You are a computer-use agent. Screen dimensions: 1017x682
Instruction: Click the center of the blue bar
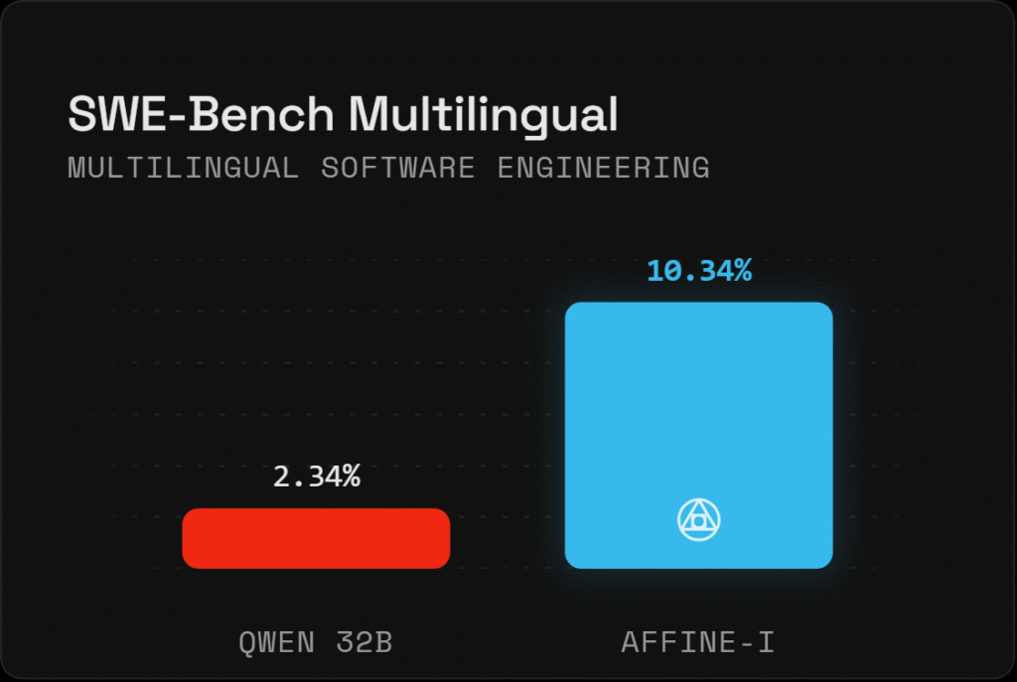(698, 435)
